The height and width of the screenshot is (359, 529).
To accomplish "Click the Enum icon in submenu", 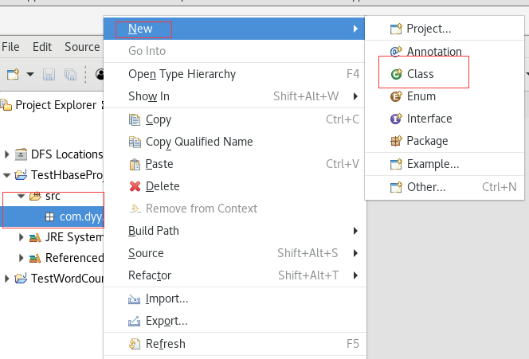I will (x=396, y=96).
